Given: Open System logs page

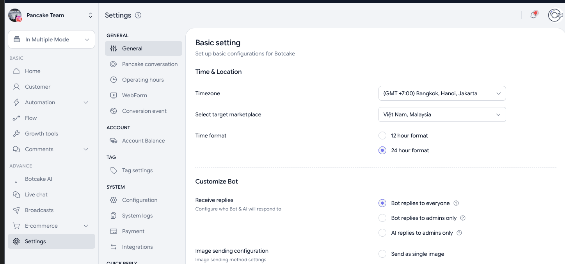Looking at the screenshot, I should tap(144, 216).
